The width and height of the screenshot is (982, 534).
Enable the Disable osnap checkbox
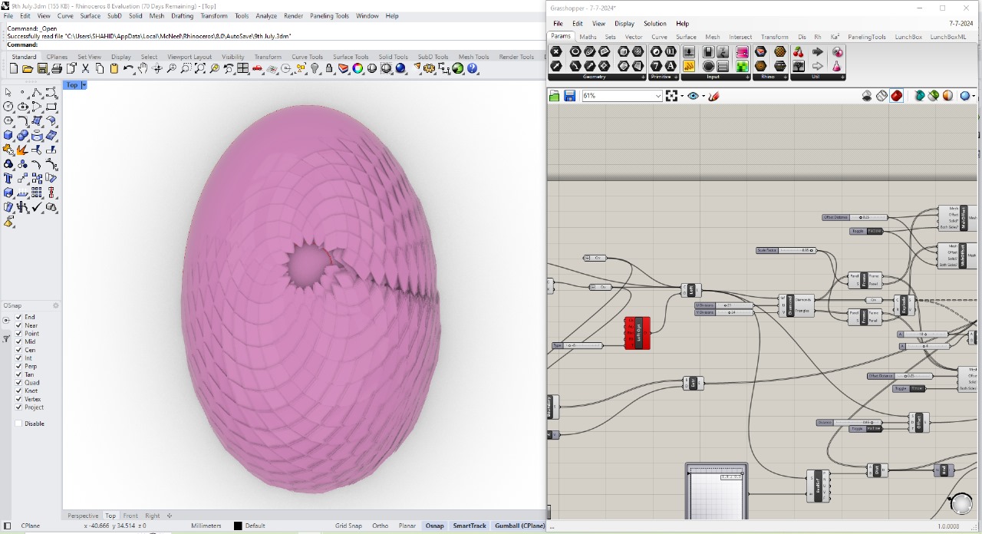(x=18, y=424)
